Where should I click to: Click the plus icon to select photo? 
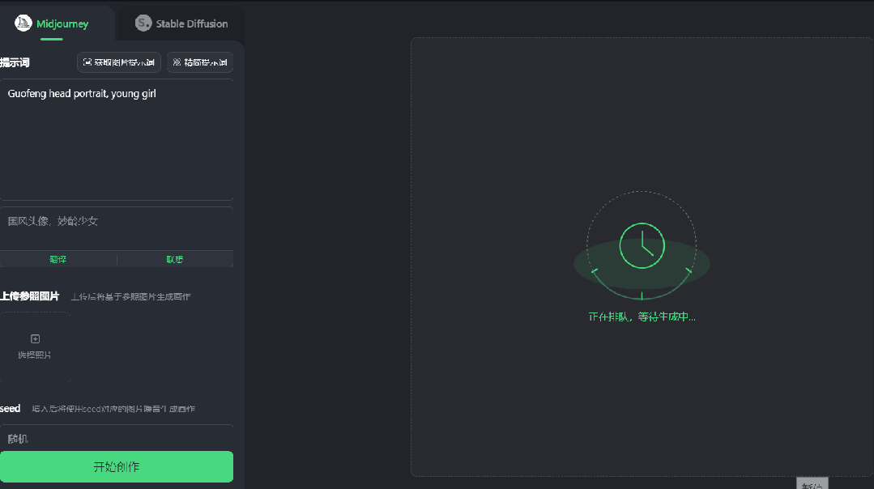(x=35, y=338)
